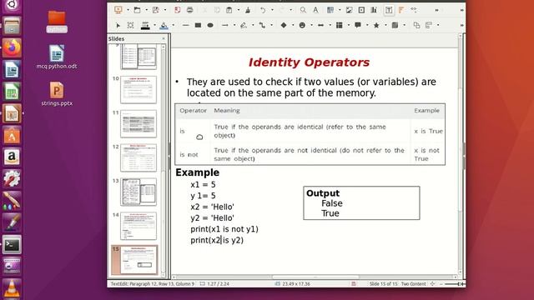Image resolution: width=534 pixels, height=300 pixels.
Task: Open Terminal from the dock
Action: [x=12, y=244]
